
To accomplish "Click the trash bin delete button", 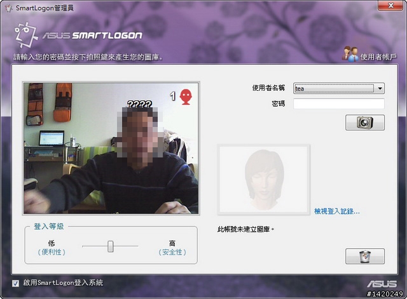I will 364,256.
